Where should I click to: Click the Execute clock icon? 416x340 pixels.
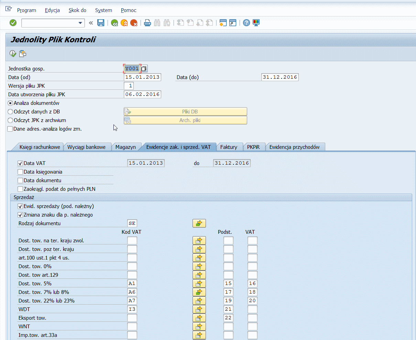coord(13,53)
